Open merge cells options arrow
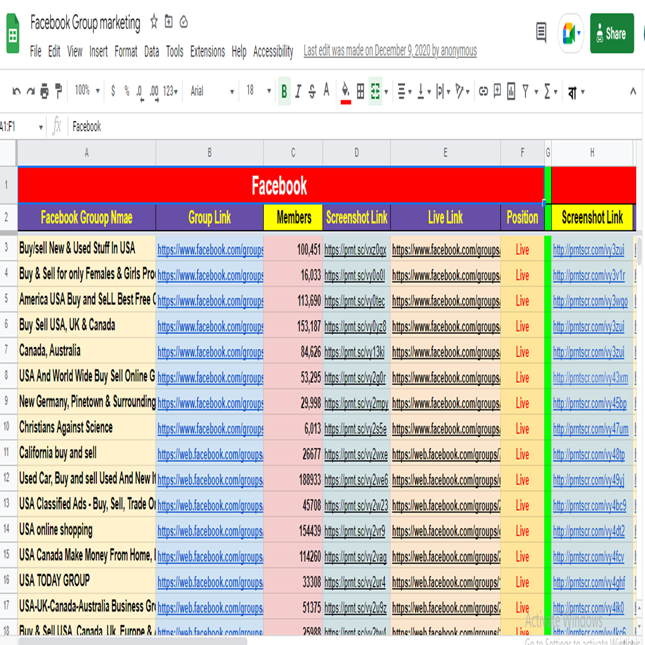Image resolution: width=645 pixels, height=645 pixels. coord(386,92)
